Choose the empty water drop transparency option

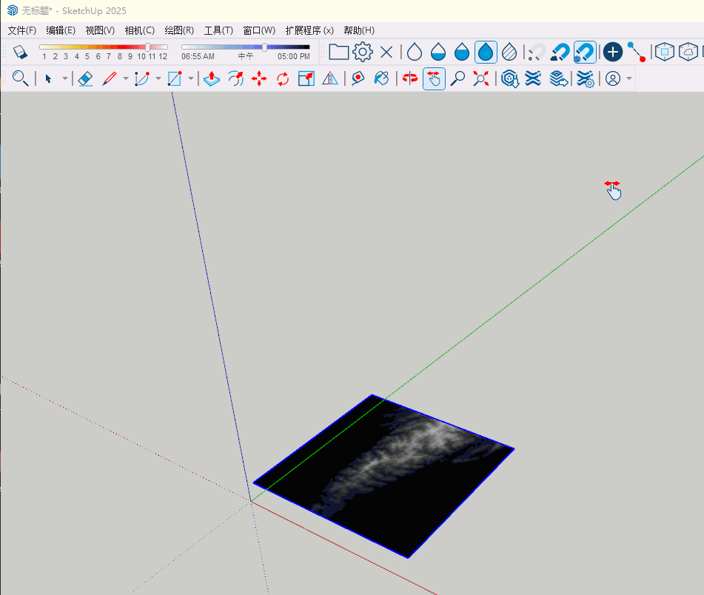click(x=415, y=52)
